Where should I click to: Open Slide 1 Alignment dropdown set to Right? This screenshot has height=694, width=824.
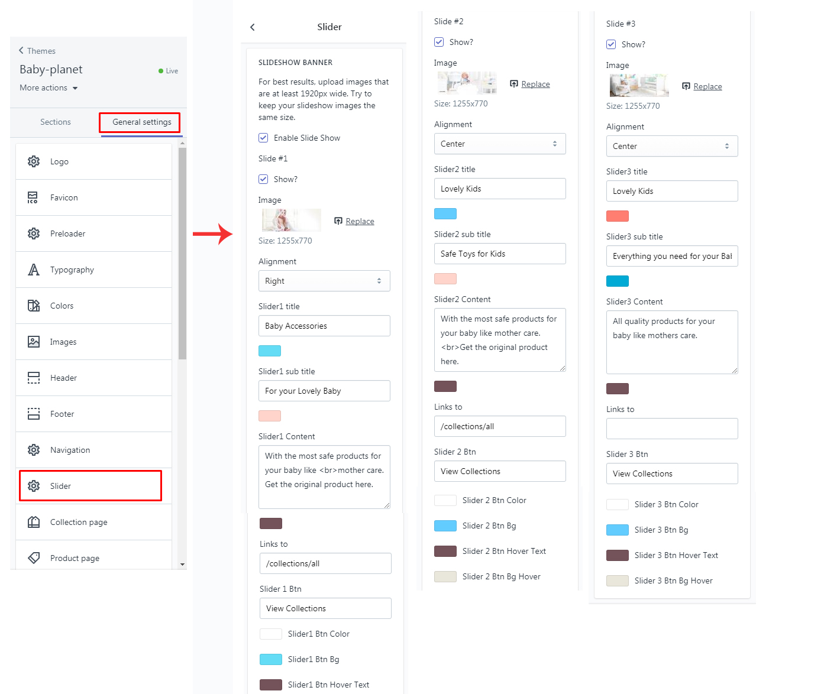pos(324,281)
